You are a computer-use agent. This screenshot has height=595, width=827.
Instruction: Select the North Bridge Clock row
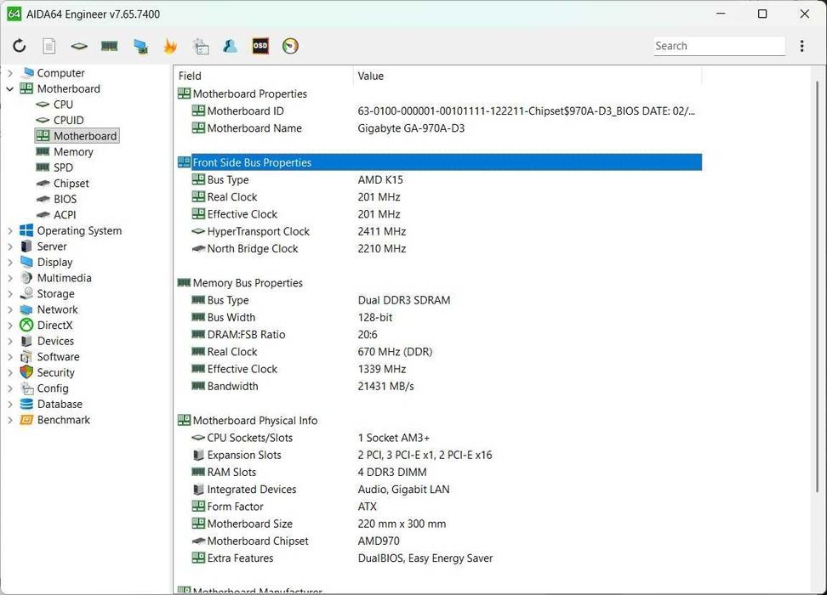[x=439, y=249]
